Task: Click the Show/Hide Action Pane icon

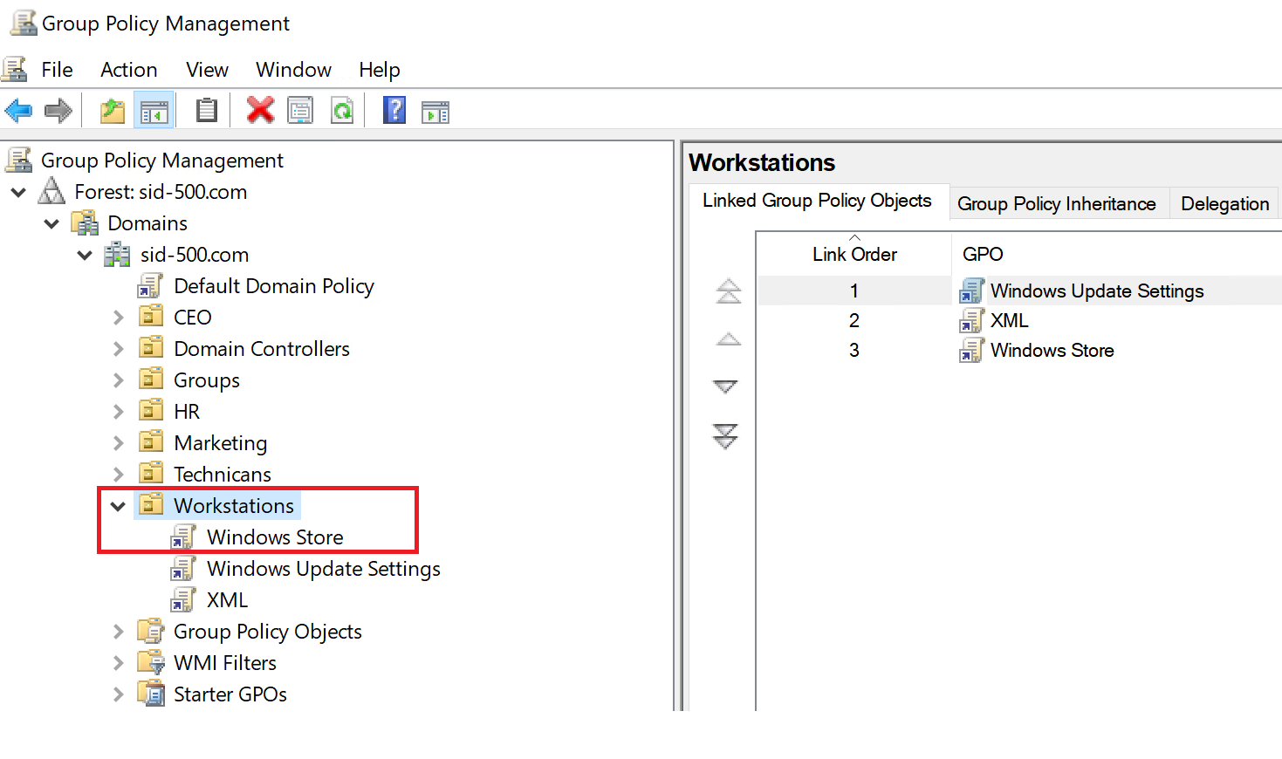Action: click(435, 112)
